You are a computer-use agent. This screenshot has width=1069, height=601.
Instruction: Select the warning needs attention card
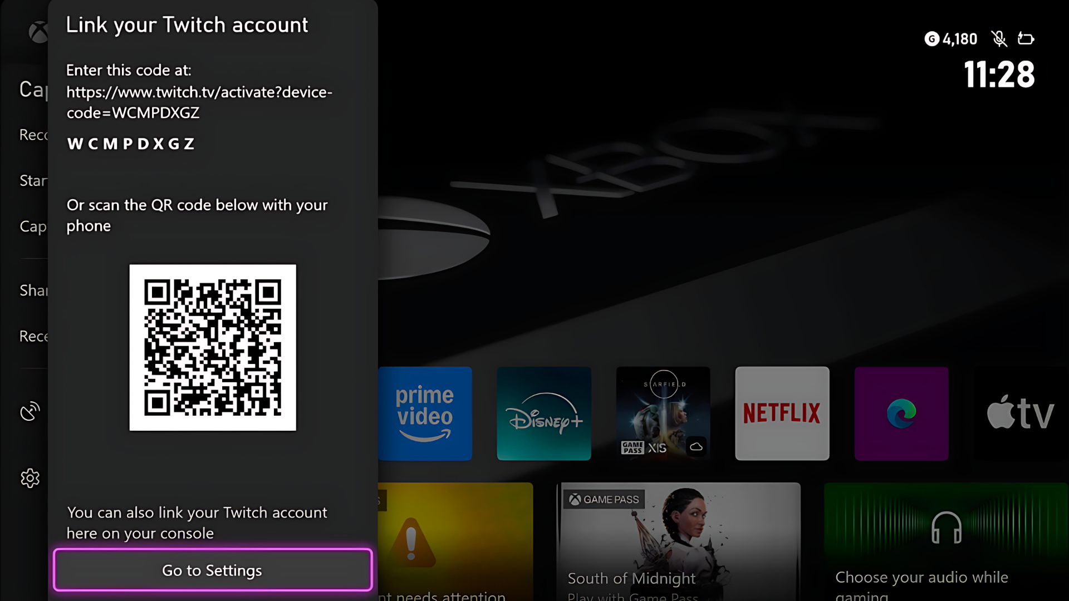point(455,542)
